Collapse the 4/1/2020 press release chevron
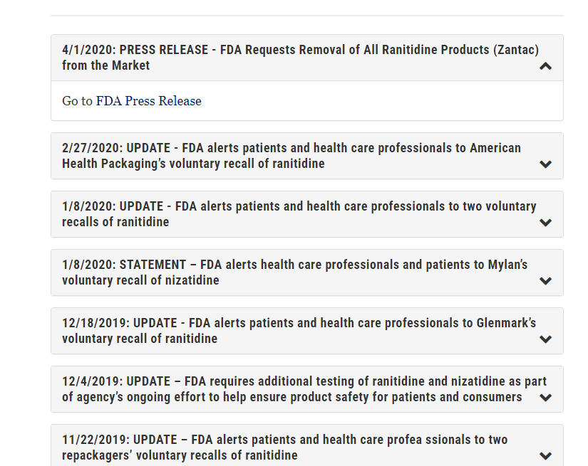 pyautogui.click(x=546, y=66)
